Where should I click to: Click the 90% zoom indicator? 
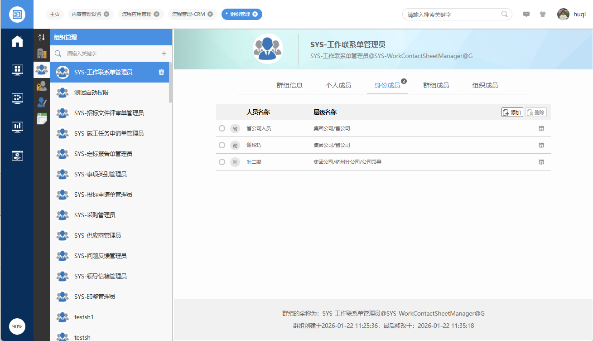(x=17, y=326)
